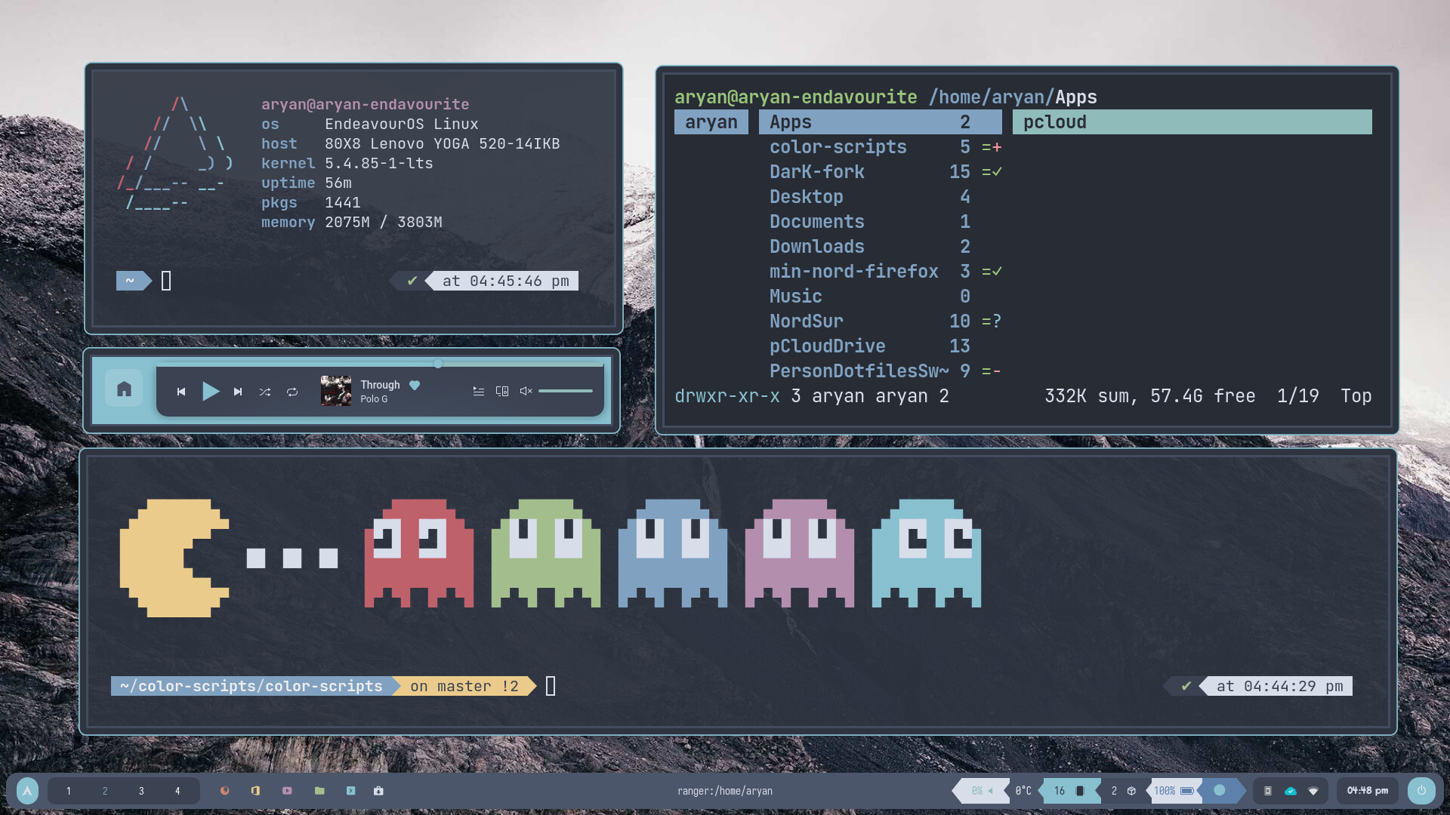Skip to previous track in player

coord(181,392)
